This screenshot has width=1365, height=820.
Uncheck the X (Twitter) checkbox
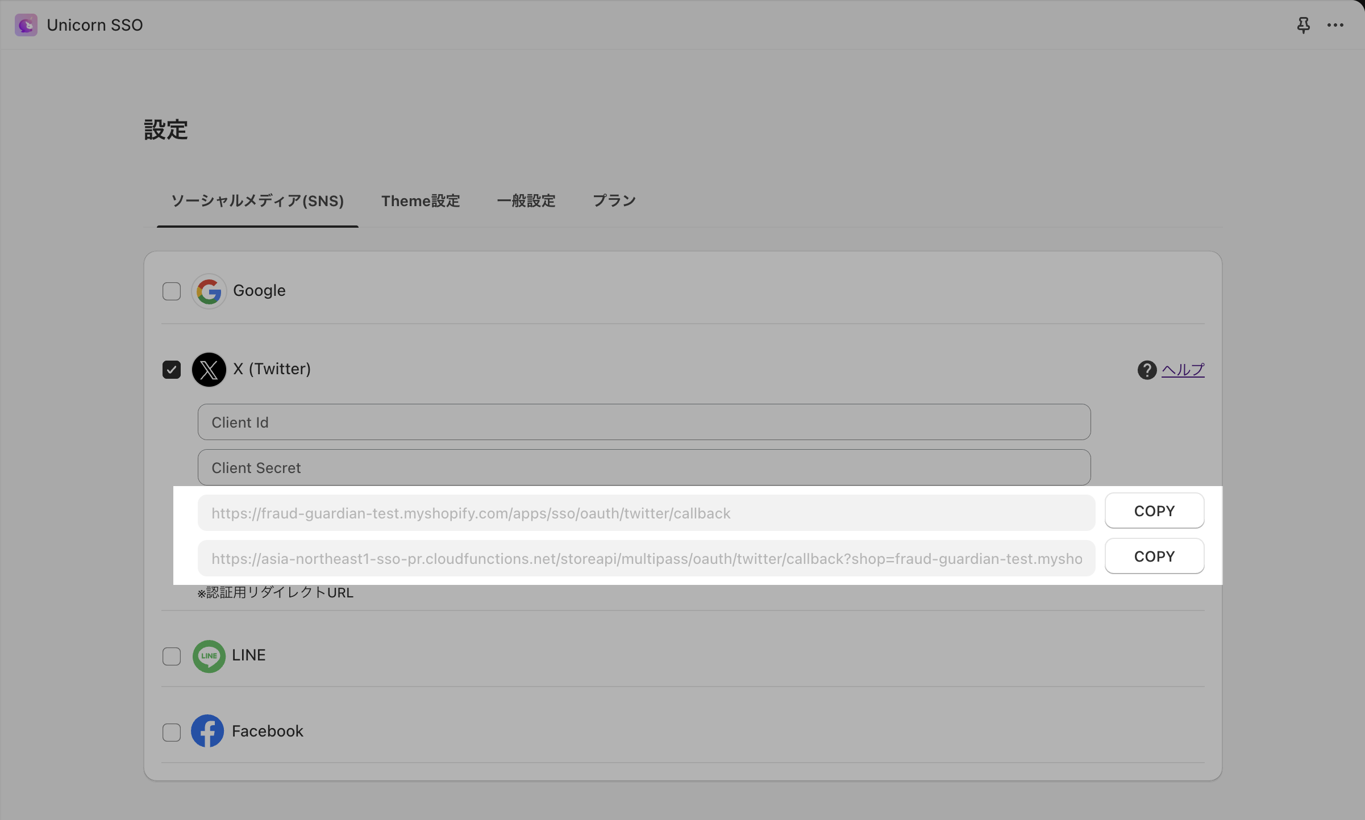point(172,370)
